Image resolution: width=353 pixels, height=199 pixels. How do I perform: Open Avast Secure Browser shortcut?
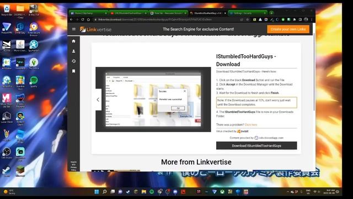34,29
